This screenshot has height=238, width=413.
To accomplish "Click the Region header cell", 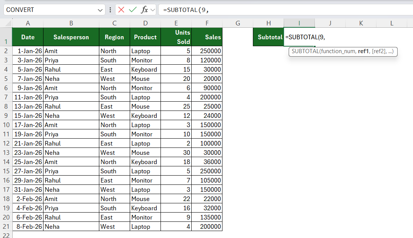I will 114,37.
